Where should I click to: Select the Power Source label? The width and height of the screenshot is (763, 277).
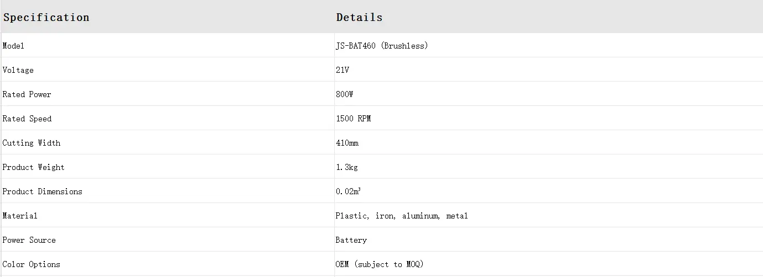[x=29, y=240]
